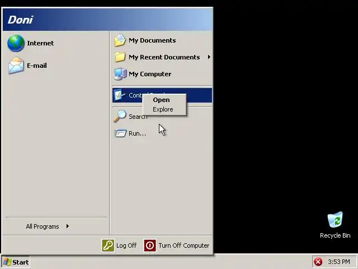Select the Search label
Image resolution: width=358 pixels, height=269 pixels.
[x=138, y=117]
